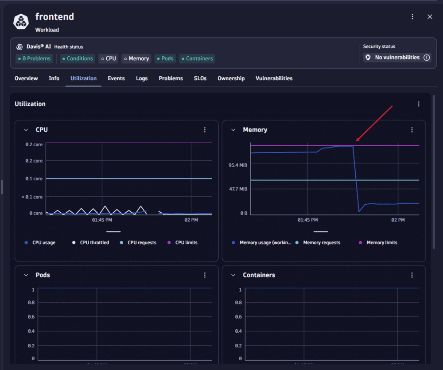Collapse the Pods chart panel
This screenshot has height=370, width=443.
click(26, 275)
